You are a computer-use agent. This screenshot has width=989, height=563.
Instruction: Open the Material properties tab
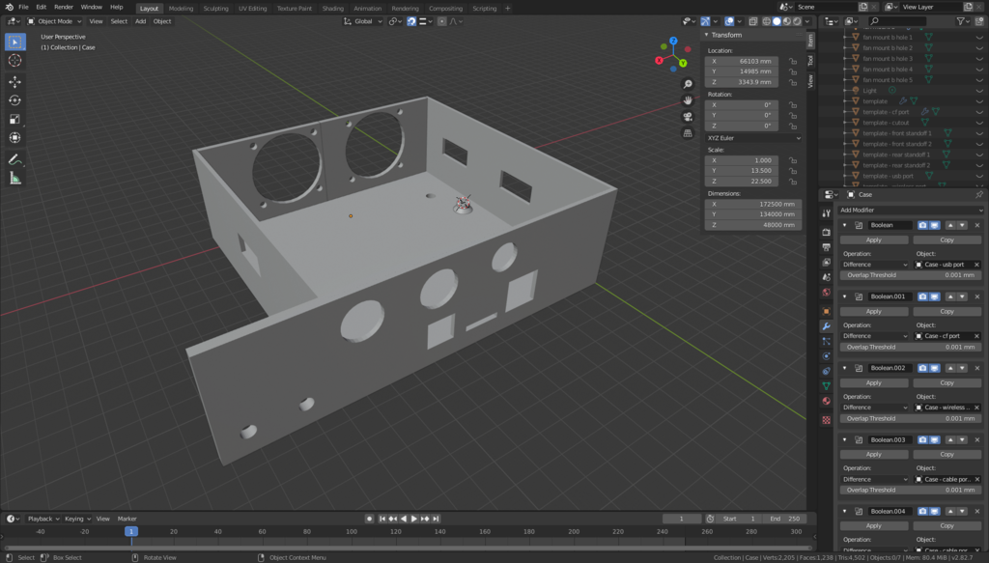pos(826,401)
